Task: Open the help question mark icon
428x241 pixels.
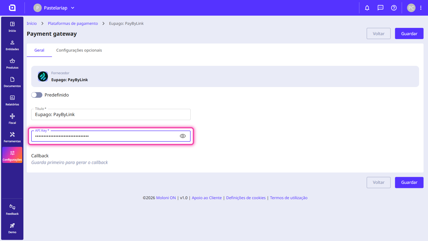Action: click(394, 8)
